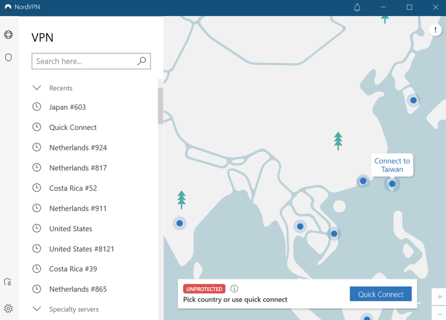Connect to Netherlands #911
Viewport: 446px width, 320px height.
[78, 208]
